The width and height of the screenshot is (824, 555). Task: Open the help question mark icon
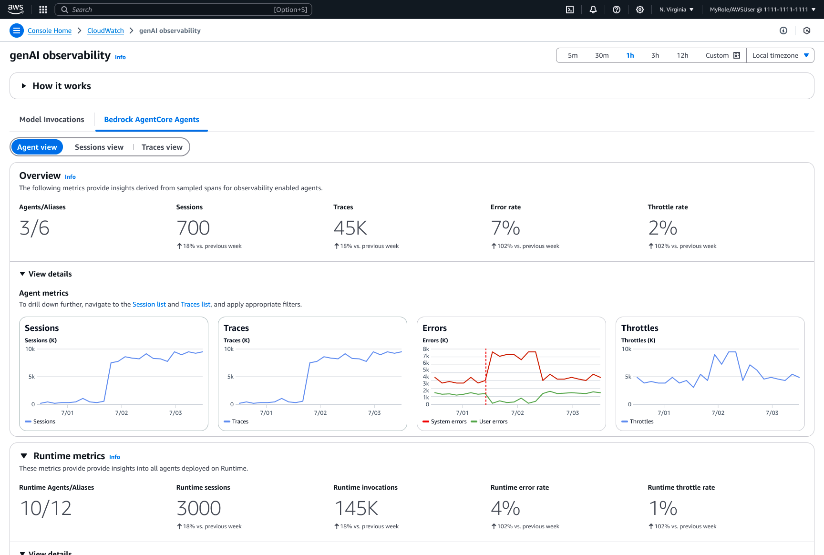(x=617, y=10)
